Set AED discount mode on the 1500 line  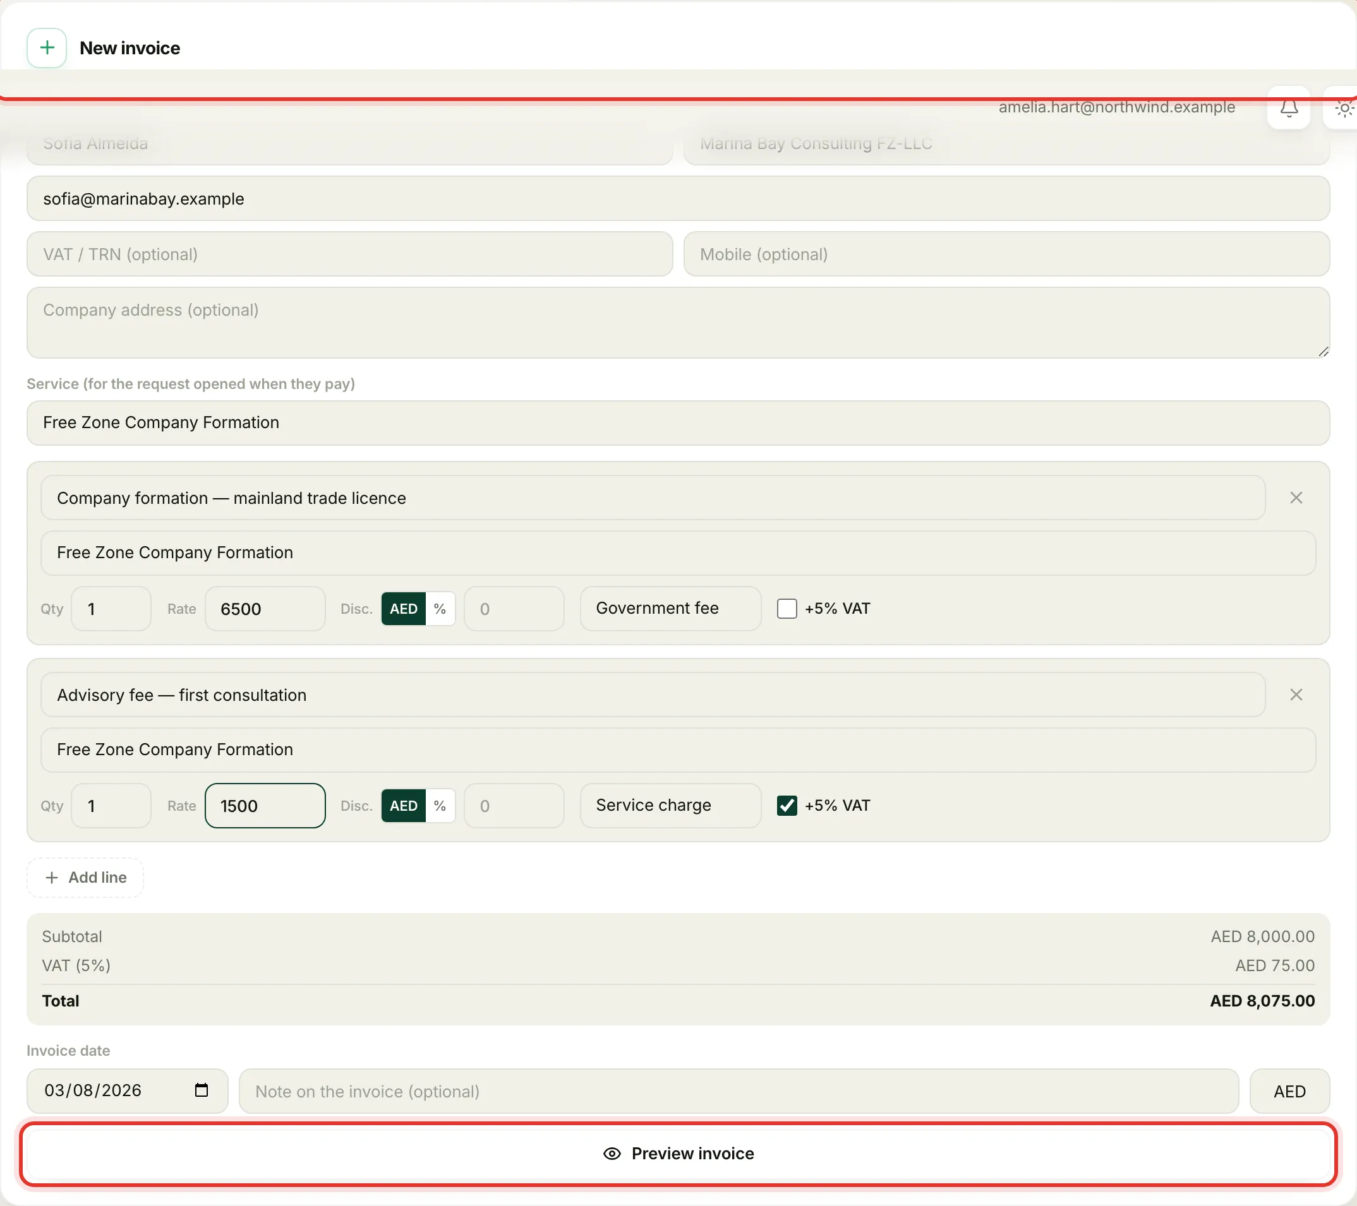point(403,805)
